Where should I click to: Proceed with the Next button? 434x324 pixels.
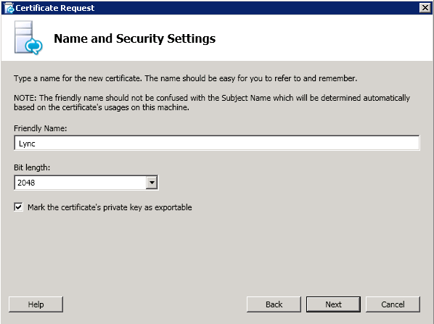333,304
